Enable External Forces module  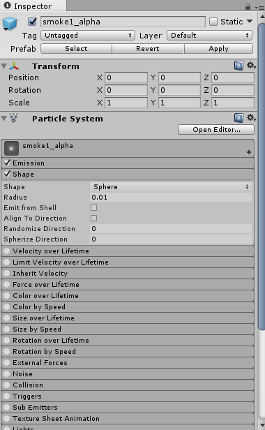[x=6, y=363]
